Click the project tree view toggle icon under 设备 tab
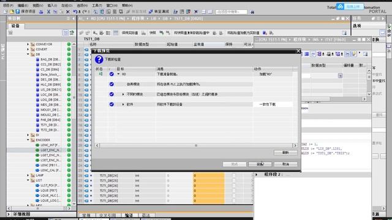The width and height of the screenshot is (392, 220). tap(66, 32)
